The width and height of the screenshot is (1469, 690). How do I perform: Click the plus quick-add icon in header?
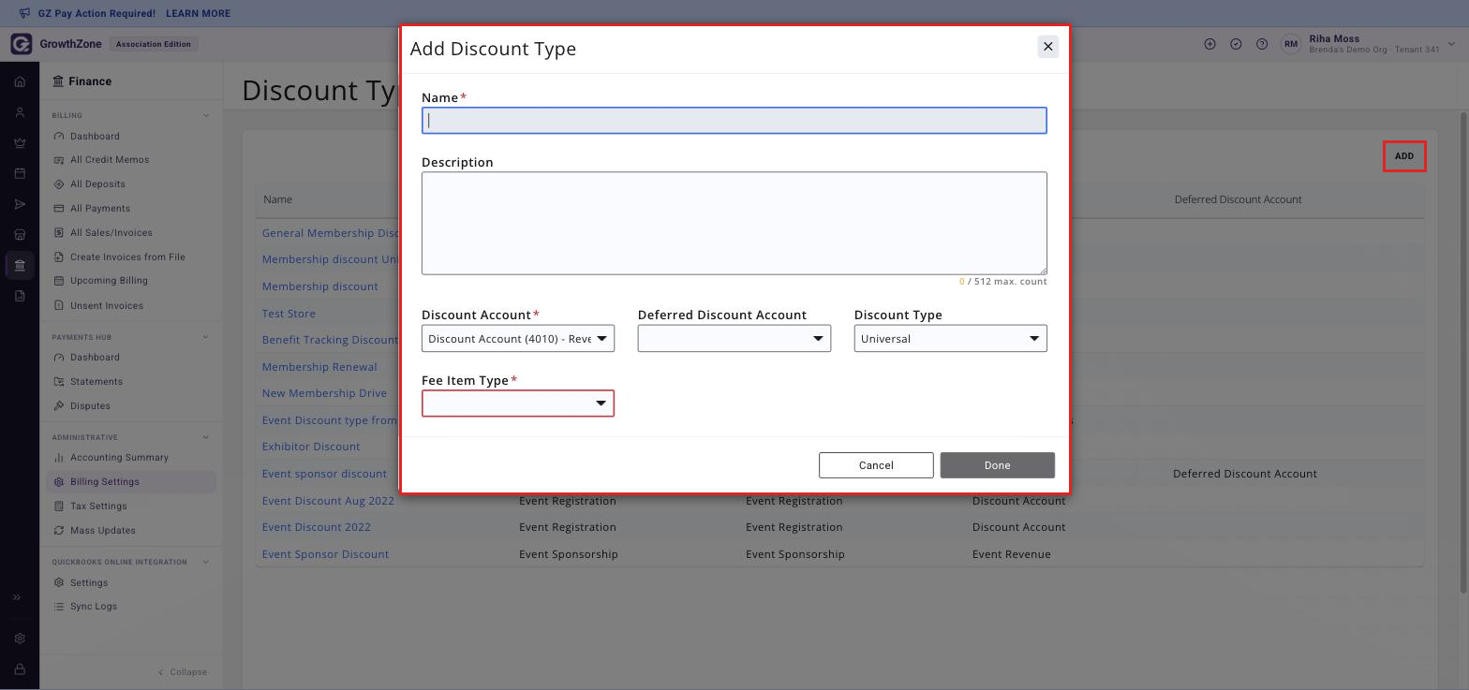point(1209,44)
